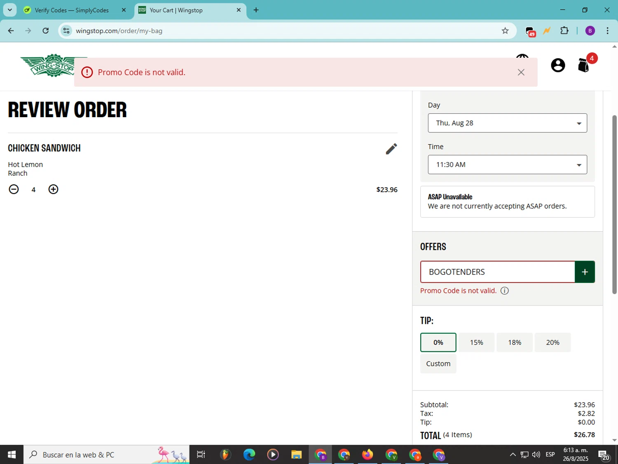Image resolution: width=618 pixels, height=464 pixels.
Task: Reload the Wingstop page
Action: [x=46, y=31]
